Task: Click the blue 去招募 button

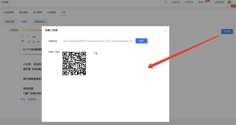Action: (x=227, y=31)
